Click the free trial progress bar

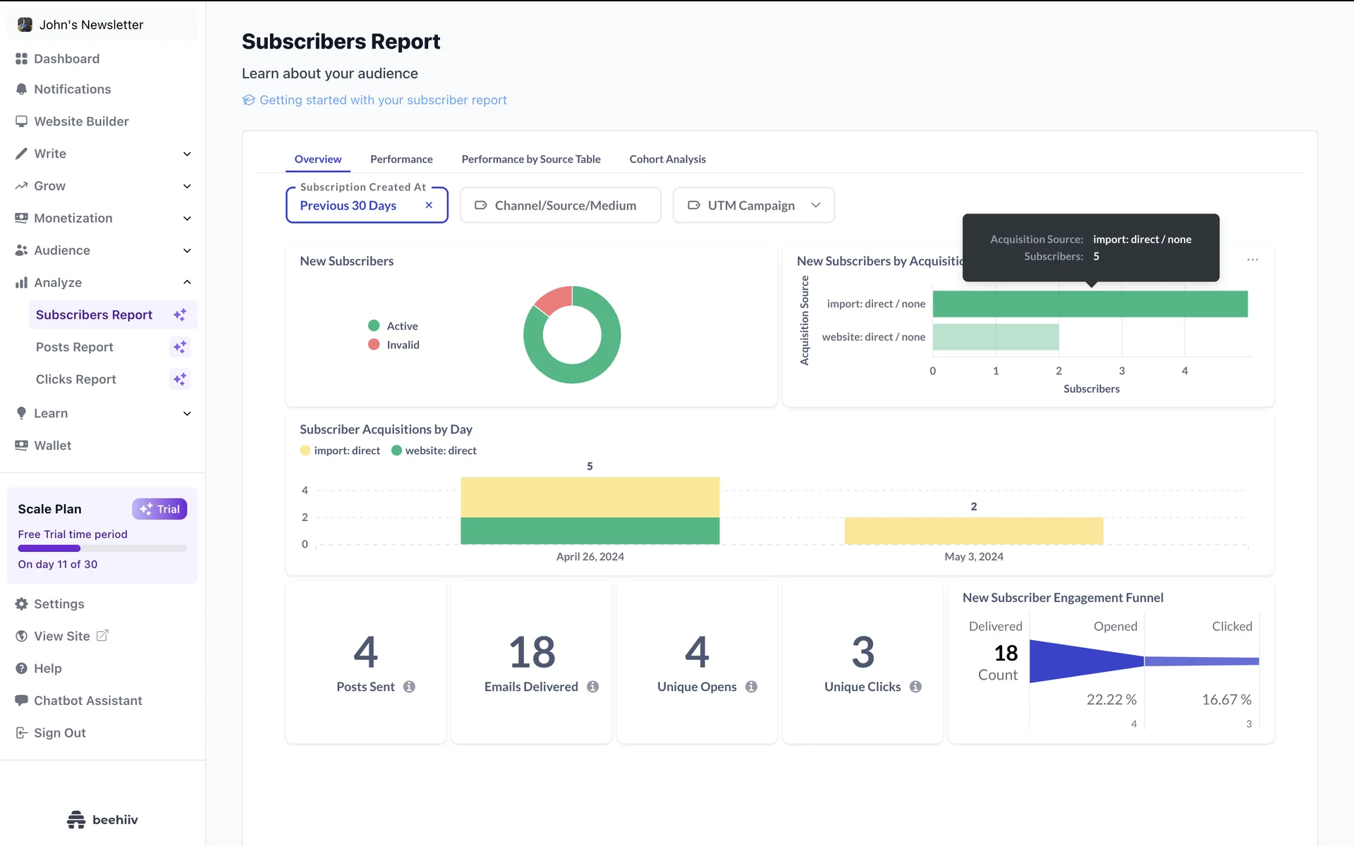point(102,548)
